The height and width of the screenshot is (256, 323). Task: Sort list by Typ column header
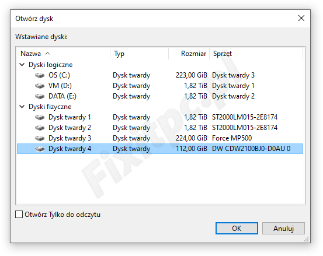(x=140, y=54)
